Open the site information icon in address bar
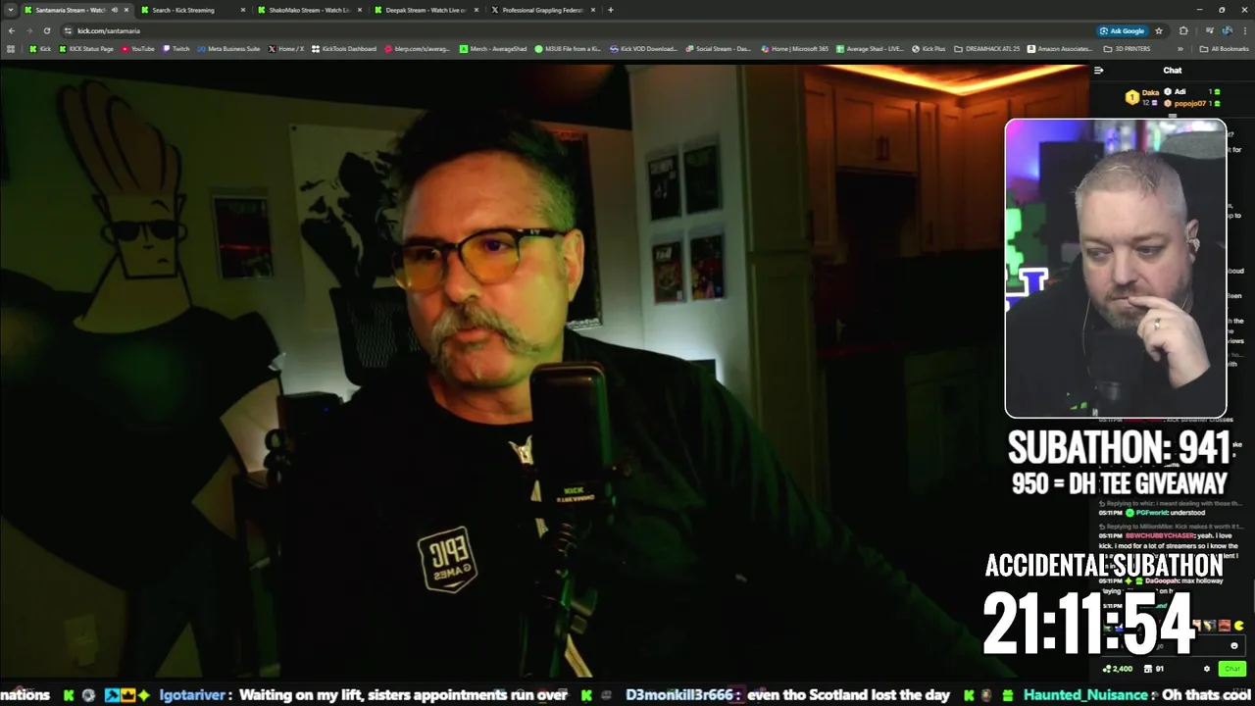Viewport: 1255px width, 706px height. 67,30
